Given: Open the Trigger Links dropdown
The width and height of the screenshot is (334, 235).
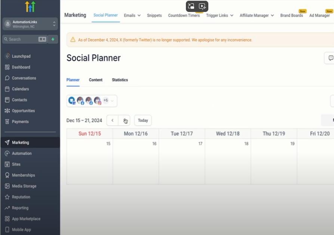Looking at the screenshot, I should pos(220,15).
